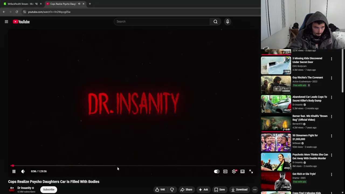
Task: Mute the video volume icon
Action: click(23, 171)
